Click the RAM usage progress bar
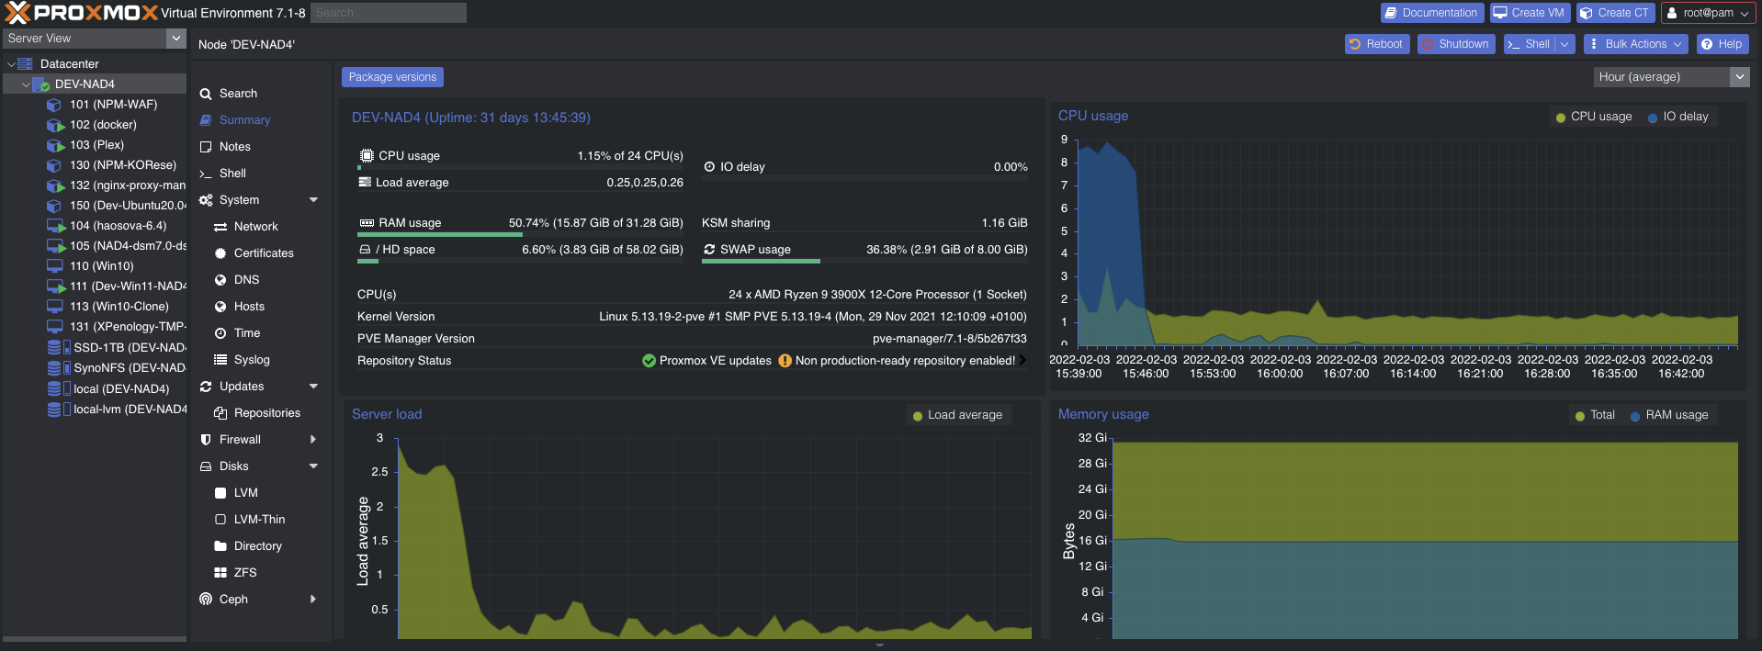Screen dimensions: 1762x651 520,235
